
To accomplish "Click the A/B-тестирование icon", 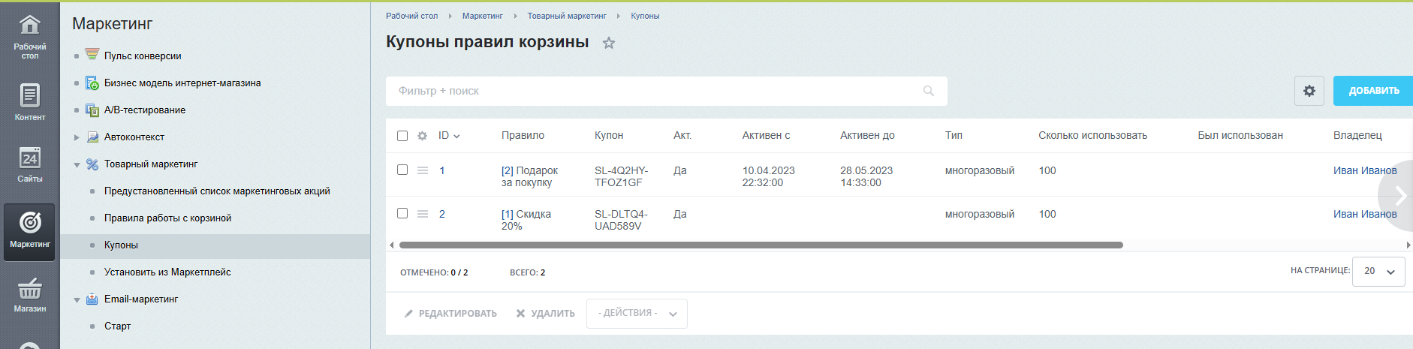I will [92, 110].
